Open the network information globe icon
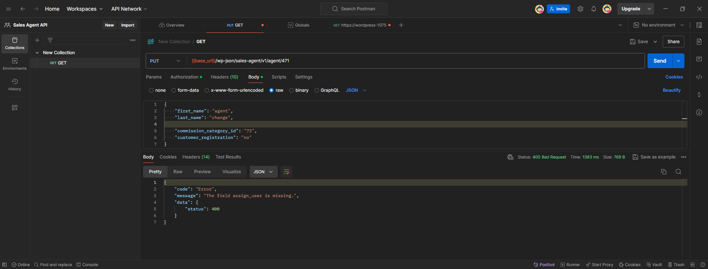 click(x=510, y=157)
